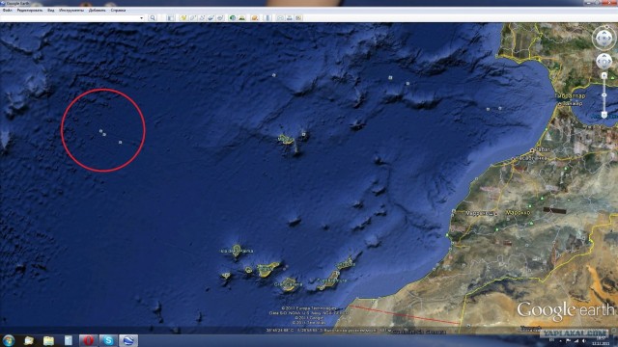Click the print icon in toolbar

(x=290, y=17)
